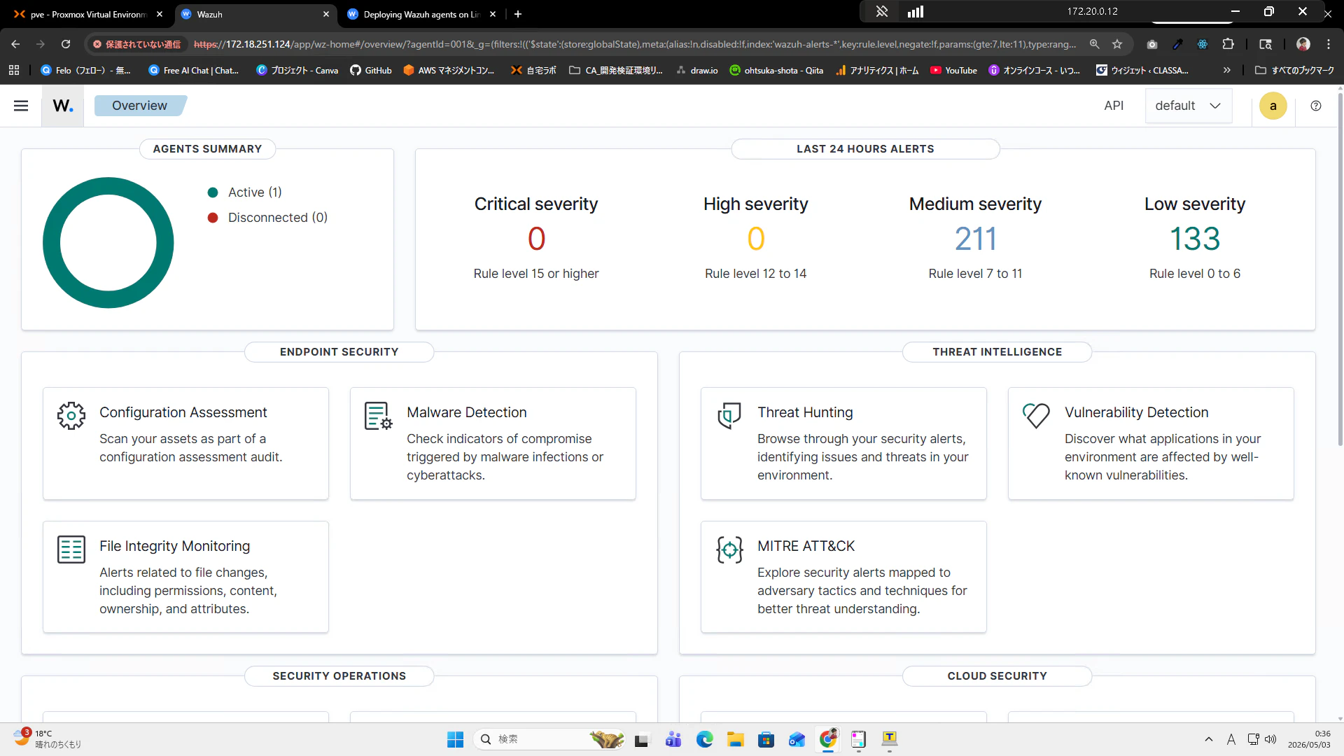The width and height of the screenshot is (1344, 756).
Task: Open the API link in the header
Action: click(x=1114, y=106)
